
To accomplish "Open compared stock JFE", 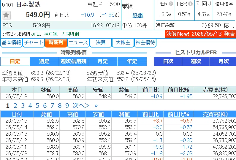I will [36, 34].
